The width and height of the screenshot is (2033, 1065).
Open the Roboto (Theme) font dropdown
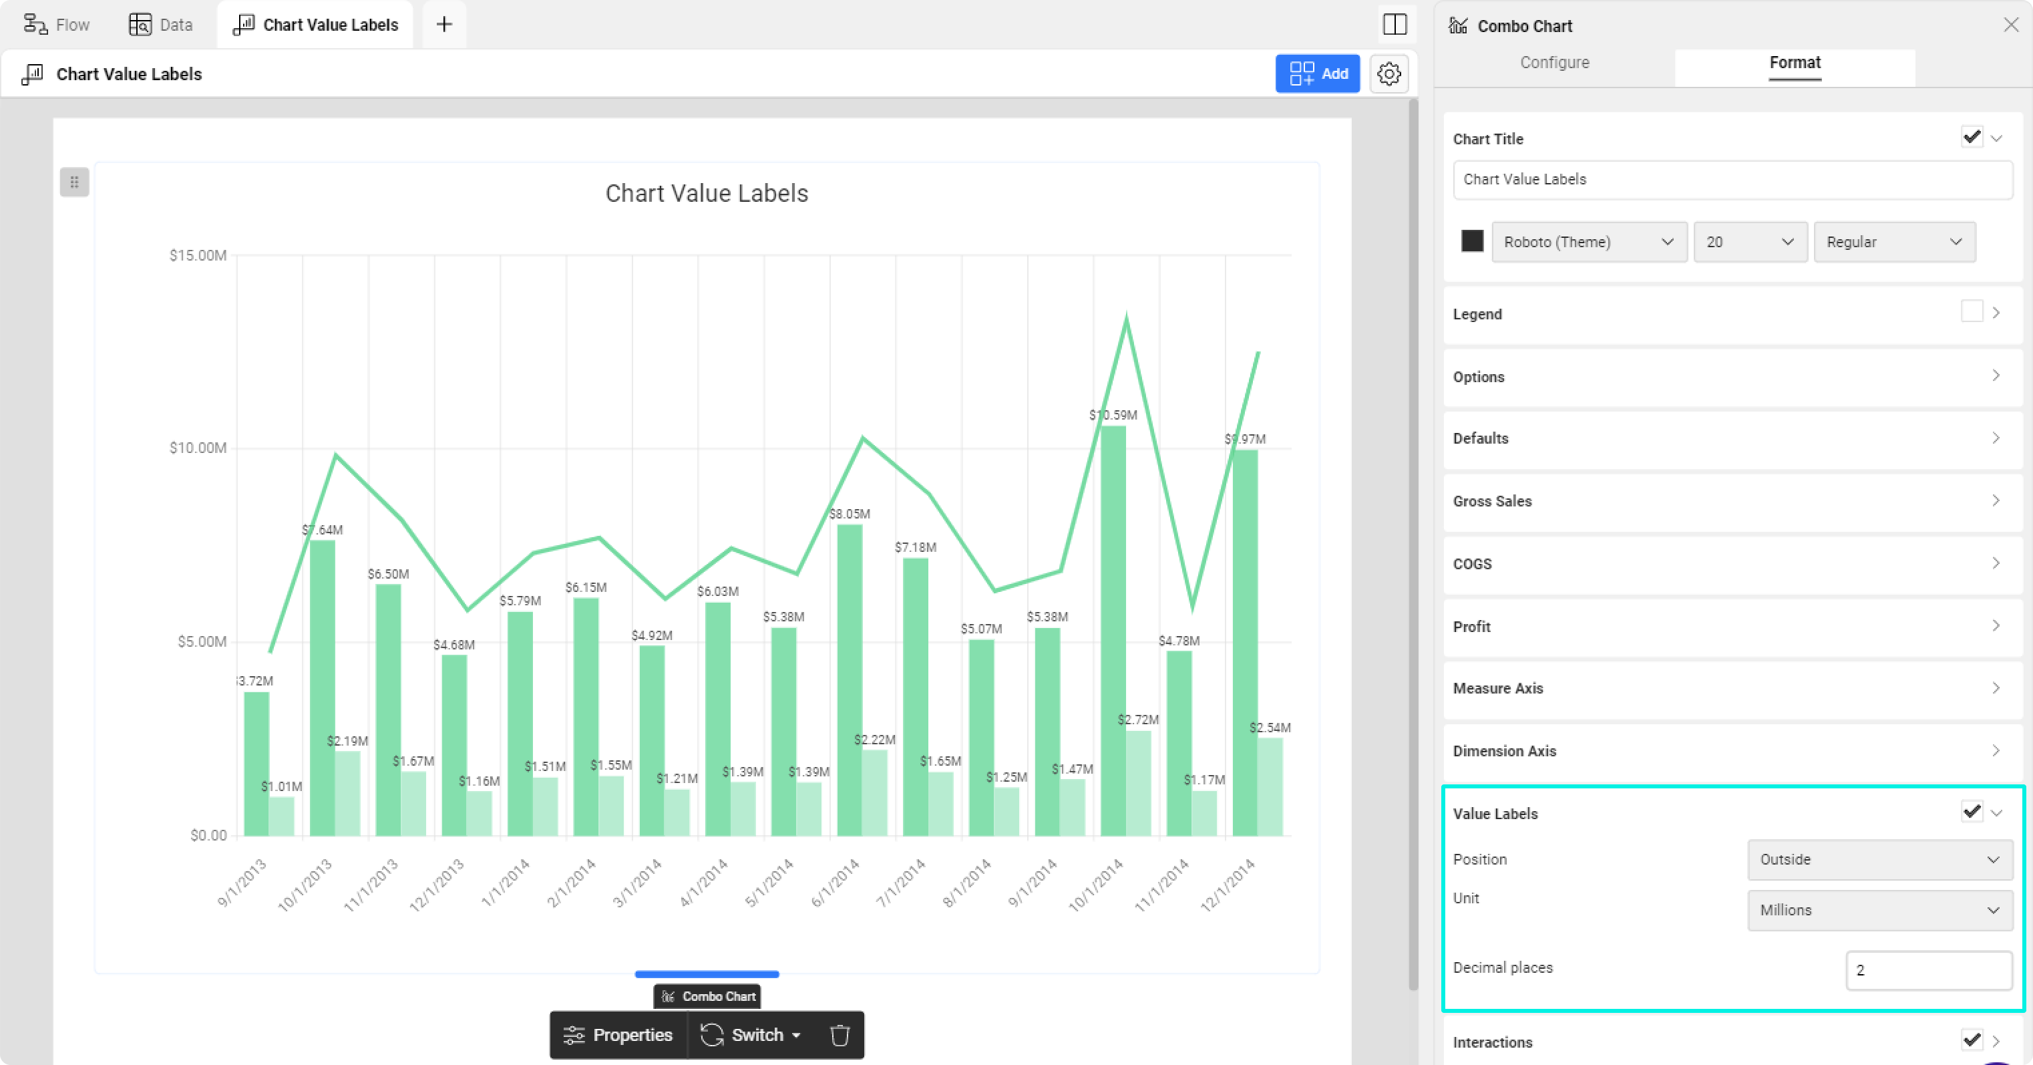tap(1588, 243)
